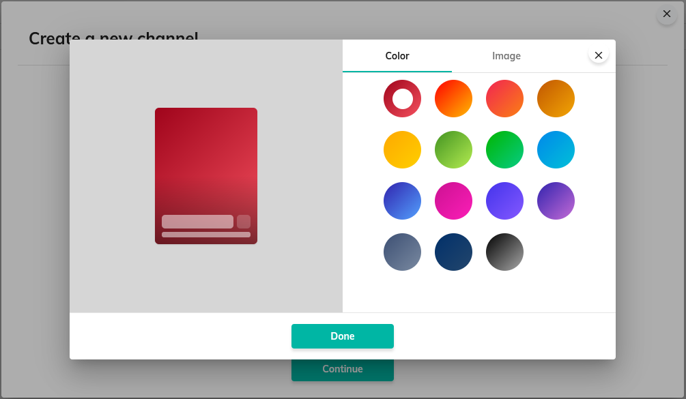Select the bright green color swatch

[x=504, y=150]
